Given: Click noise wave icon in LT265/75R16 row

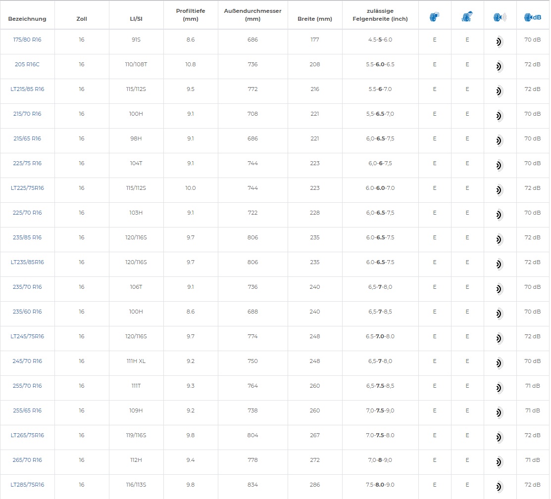Looking at the screenshot, I should pos(500,437).
